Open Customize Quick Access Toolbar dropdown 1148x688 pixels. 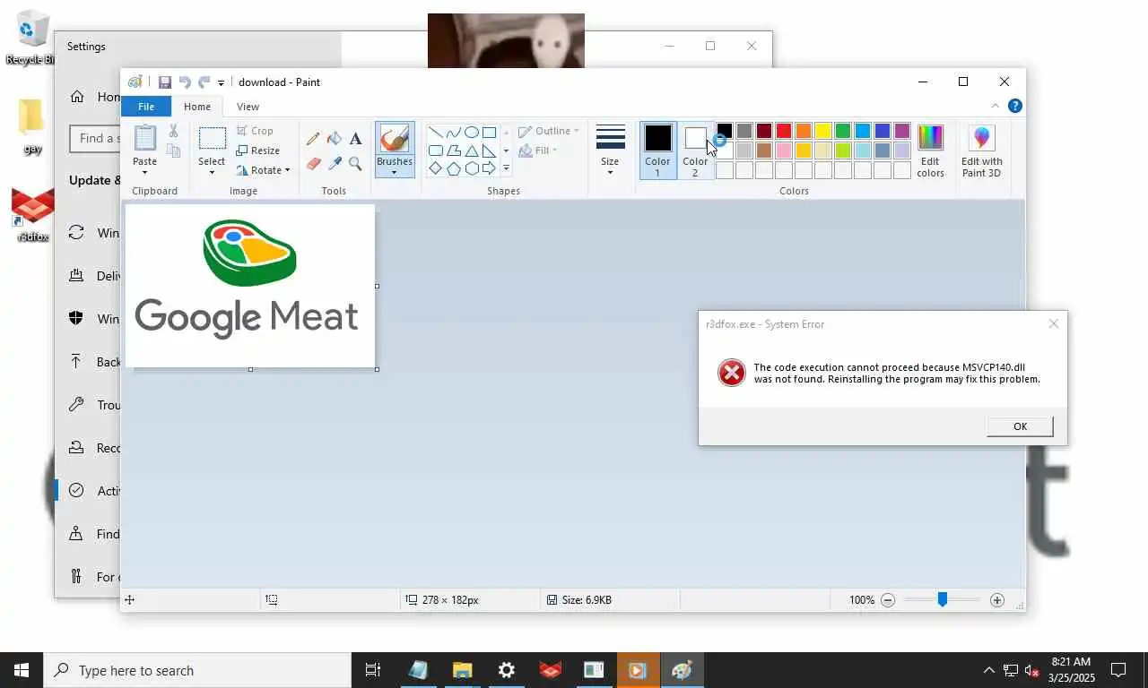pos(221,82)
